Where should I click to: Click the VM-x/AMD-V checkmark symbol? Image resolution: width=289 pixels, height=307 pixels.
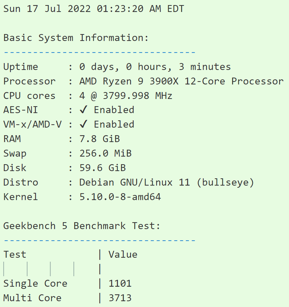point(84,125)
